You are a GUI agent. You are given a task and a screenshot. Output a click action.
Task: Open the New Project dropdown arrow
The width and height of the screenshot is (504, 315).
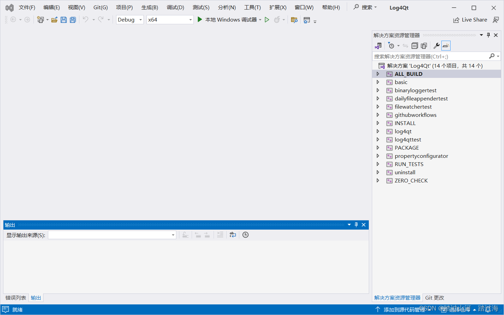tap(47, 20)
